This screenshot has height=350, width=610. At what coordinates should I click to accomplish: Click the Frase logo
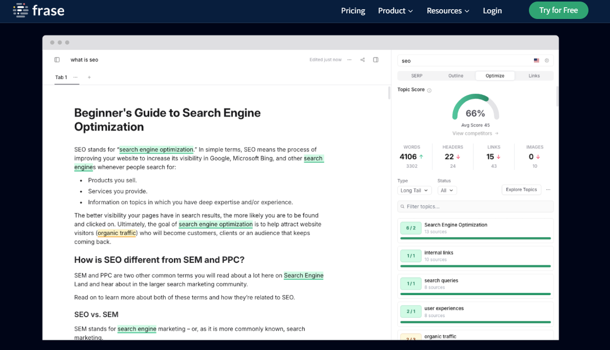(x=38, y=10)
